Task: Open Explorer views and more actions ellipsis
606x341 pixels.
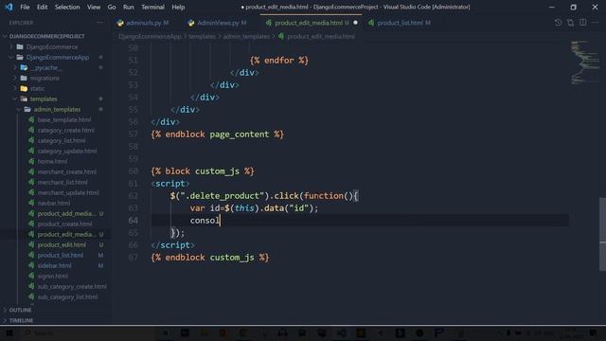Action: coord(99,23)
